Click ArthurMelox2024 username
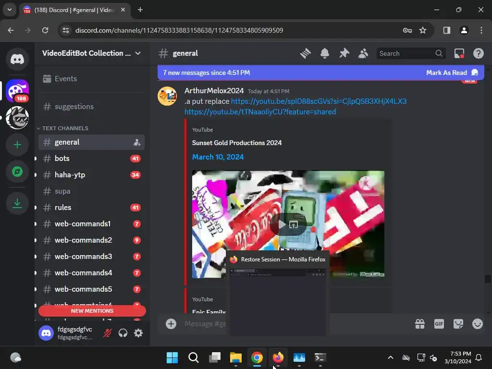Image resolution: width=492 pixels, height=369 pixels. coord(214,91)
